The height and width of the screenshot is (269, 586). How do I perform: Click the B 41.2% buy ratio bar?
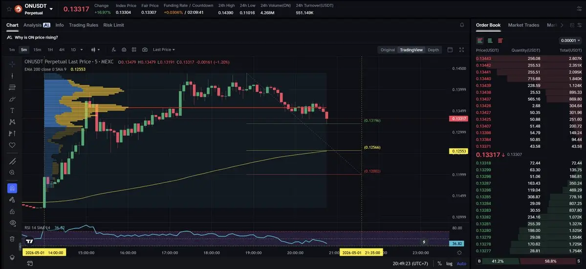coord(497,261)
